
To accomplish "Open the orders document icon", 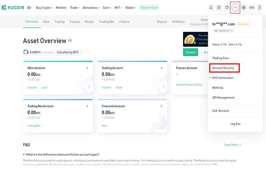I will 219,7.
